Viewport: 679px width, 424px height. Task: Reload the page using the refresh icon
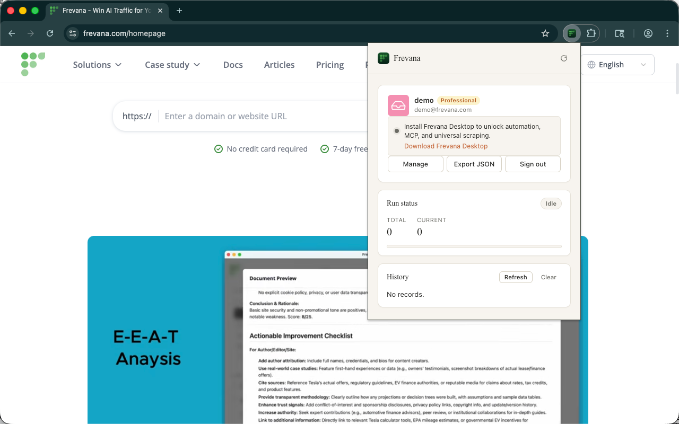[50, 33]
